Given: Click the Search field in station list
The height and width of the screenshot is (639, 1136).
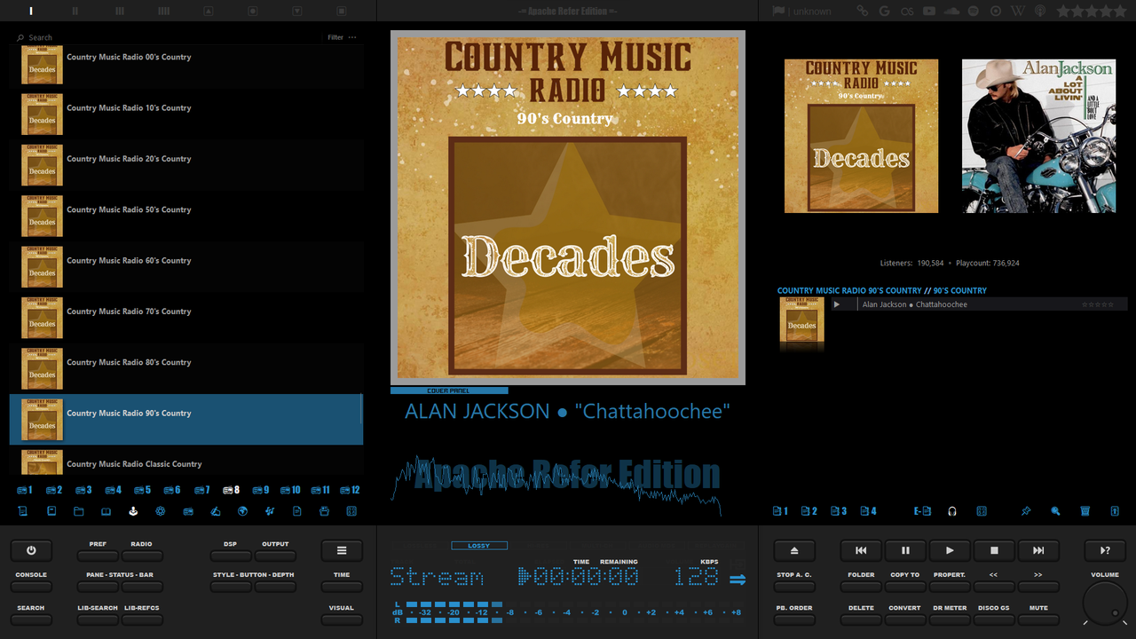Looking at the screenshot, I should click(x=169, y=37).
